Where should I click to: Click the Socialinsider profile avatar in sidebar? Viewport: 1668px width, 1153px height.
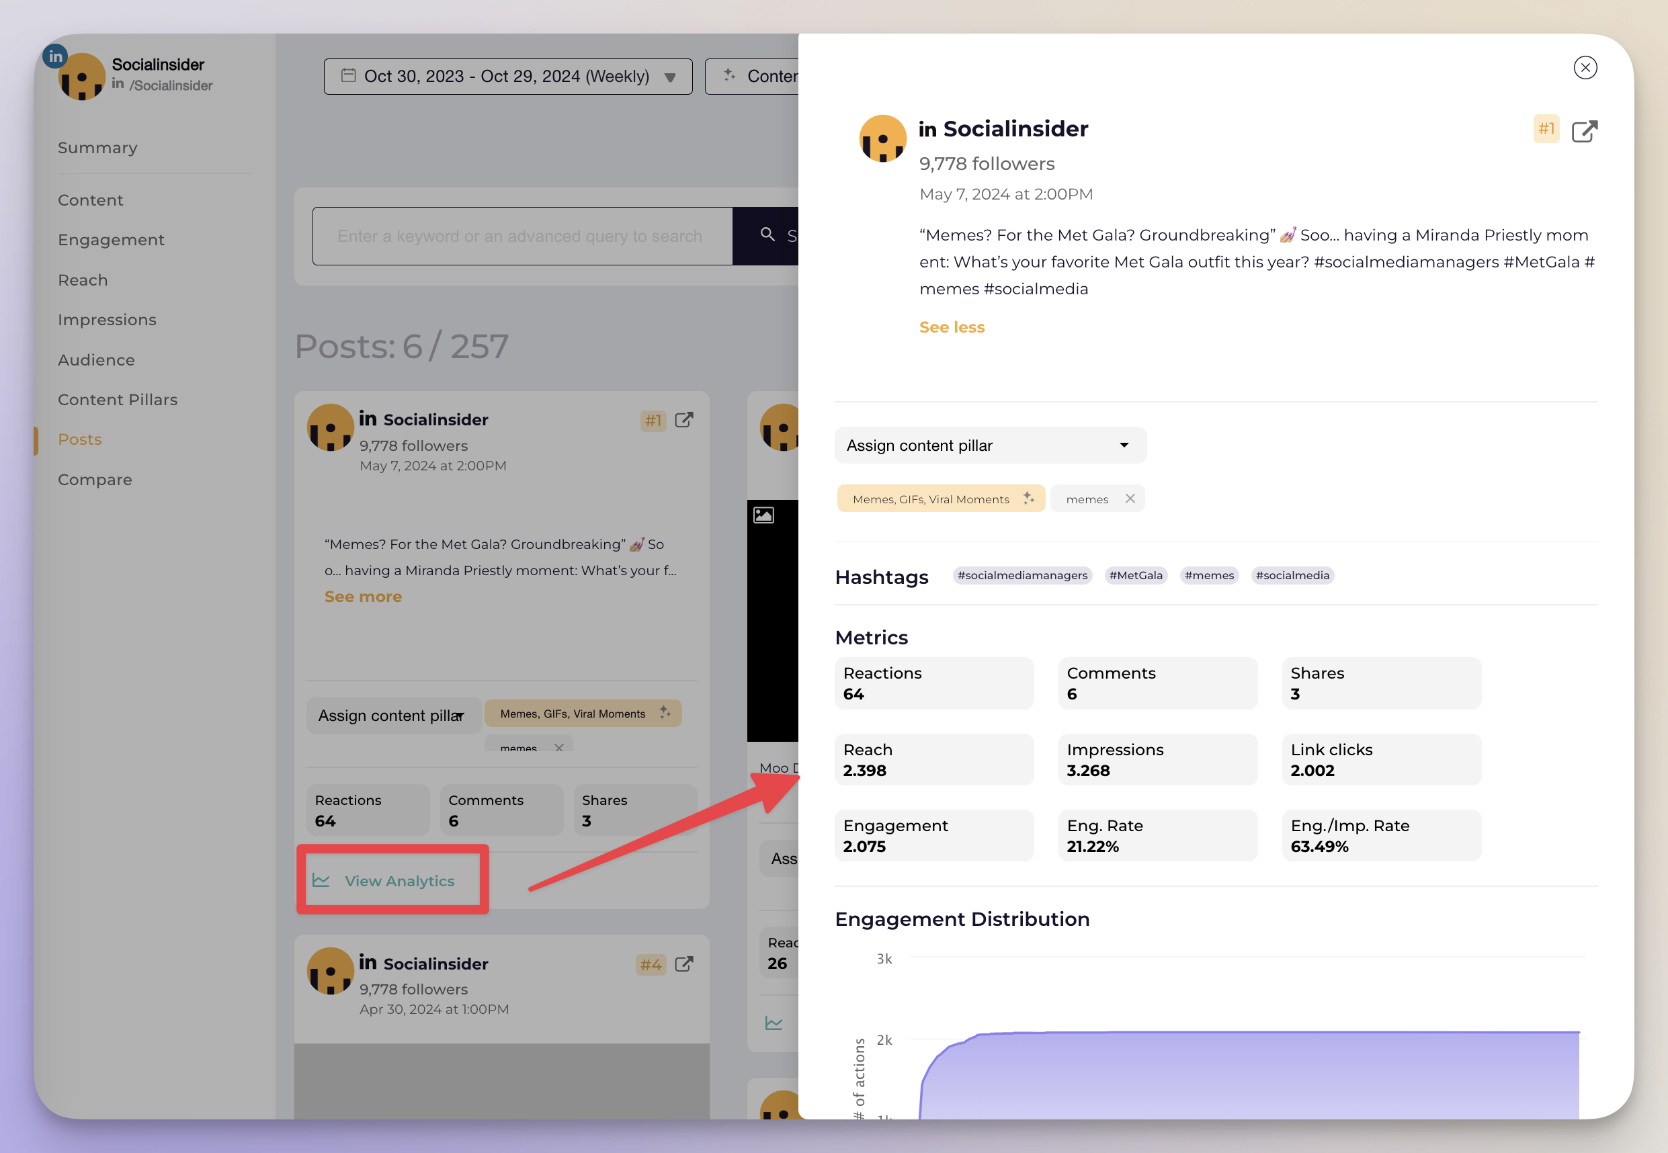tap(81, 77)
